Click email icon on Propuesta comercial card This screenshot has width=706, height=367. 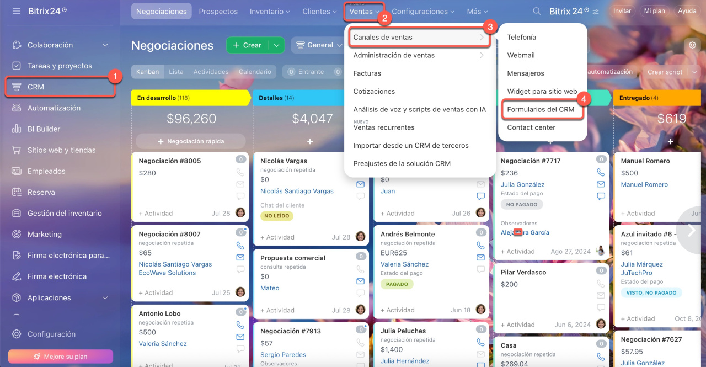[x=360, y=281]
